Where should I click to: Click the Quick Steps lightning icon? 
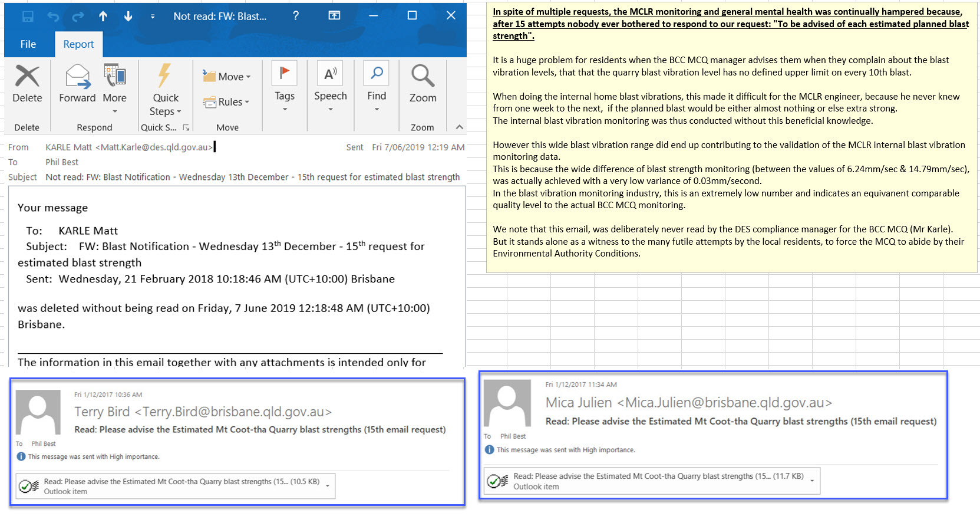(x=165, y=77)
